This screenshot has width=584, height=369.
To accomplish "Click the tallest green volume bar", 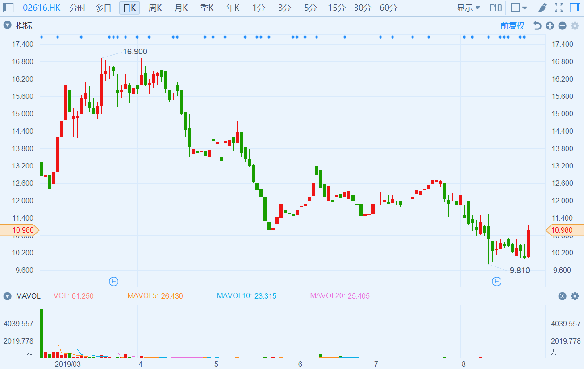I will click(42, 333).
